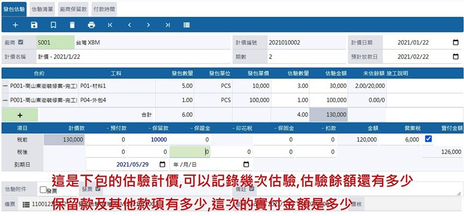Jump to the last record
The width and height of the screenshot is (464, 216).
point(168,25)
